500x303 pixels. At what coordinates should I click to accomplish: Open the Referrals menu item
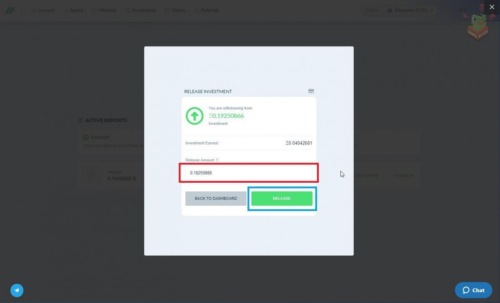click(206, 10)
